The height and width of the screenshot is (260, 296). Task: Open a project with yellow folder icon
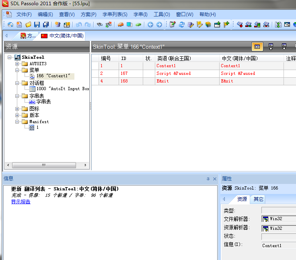[28, 25]
